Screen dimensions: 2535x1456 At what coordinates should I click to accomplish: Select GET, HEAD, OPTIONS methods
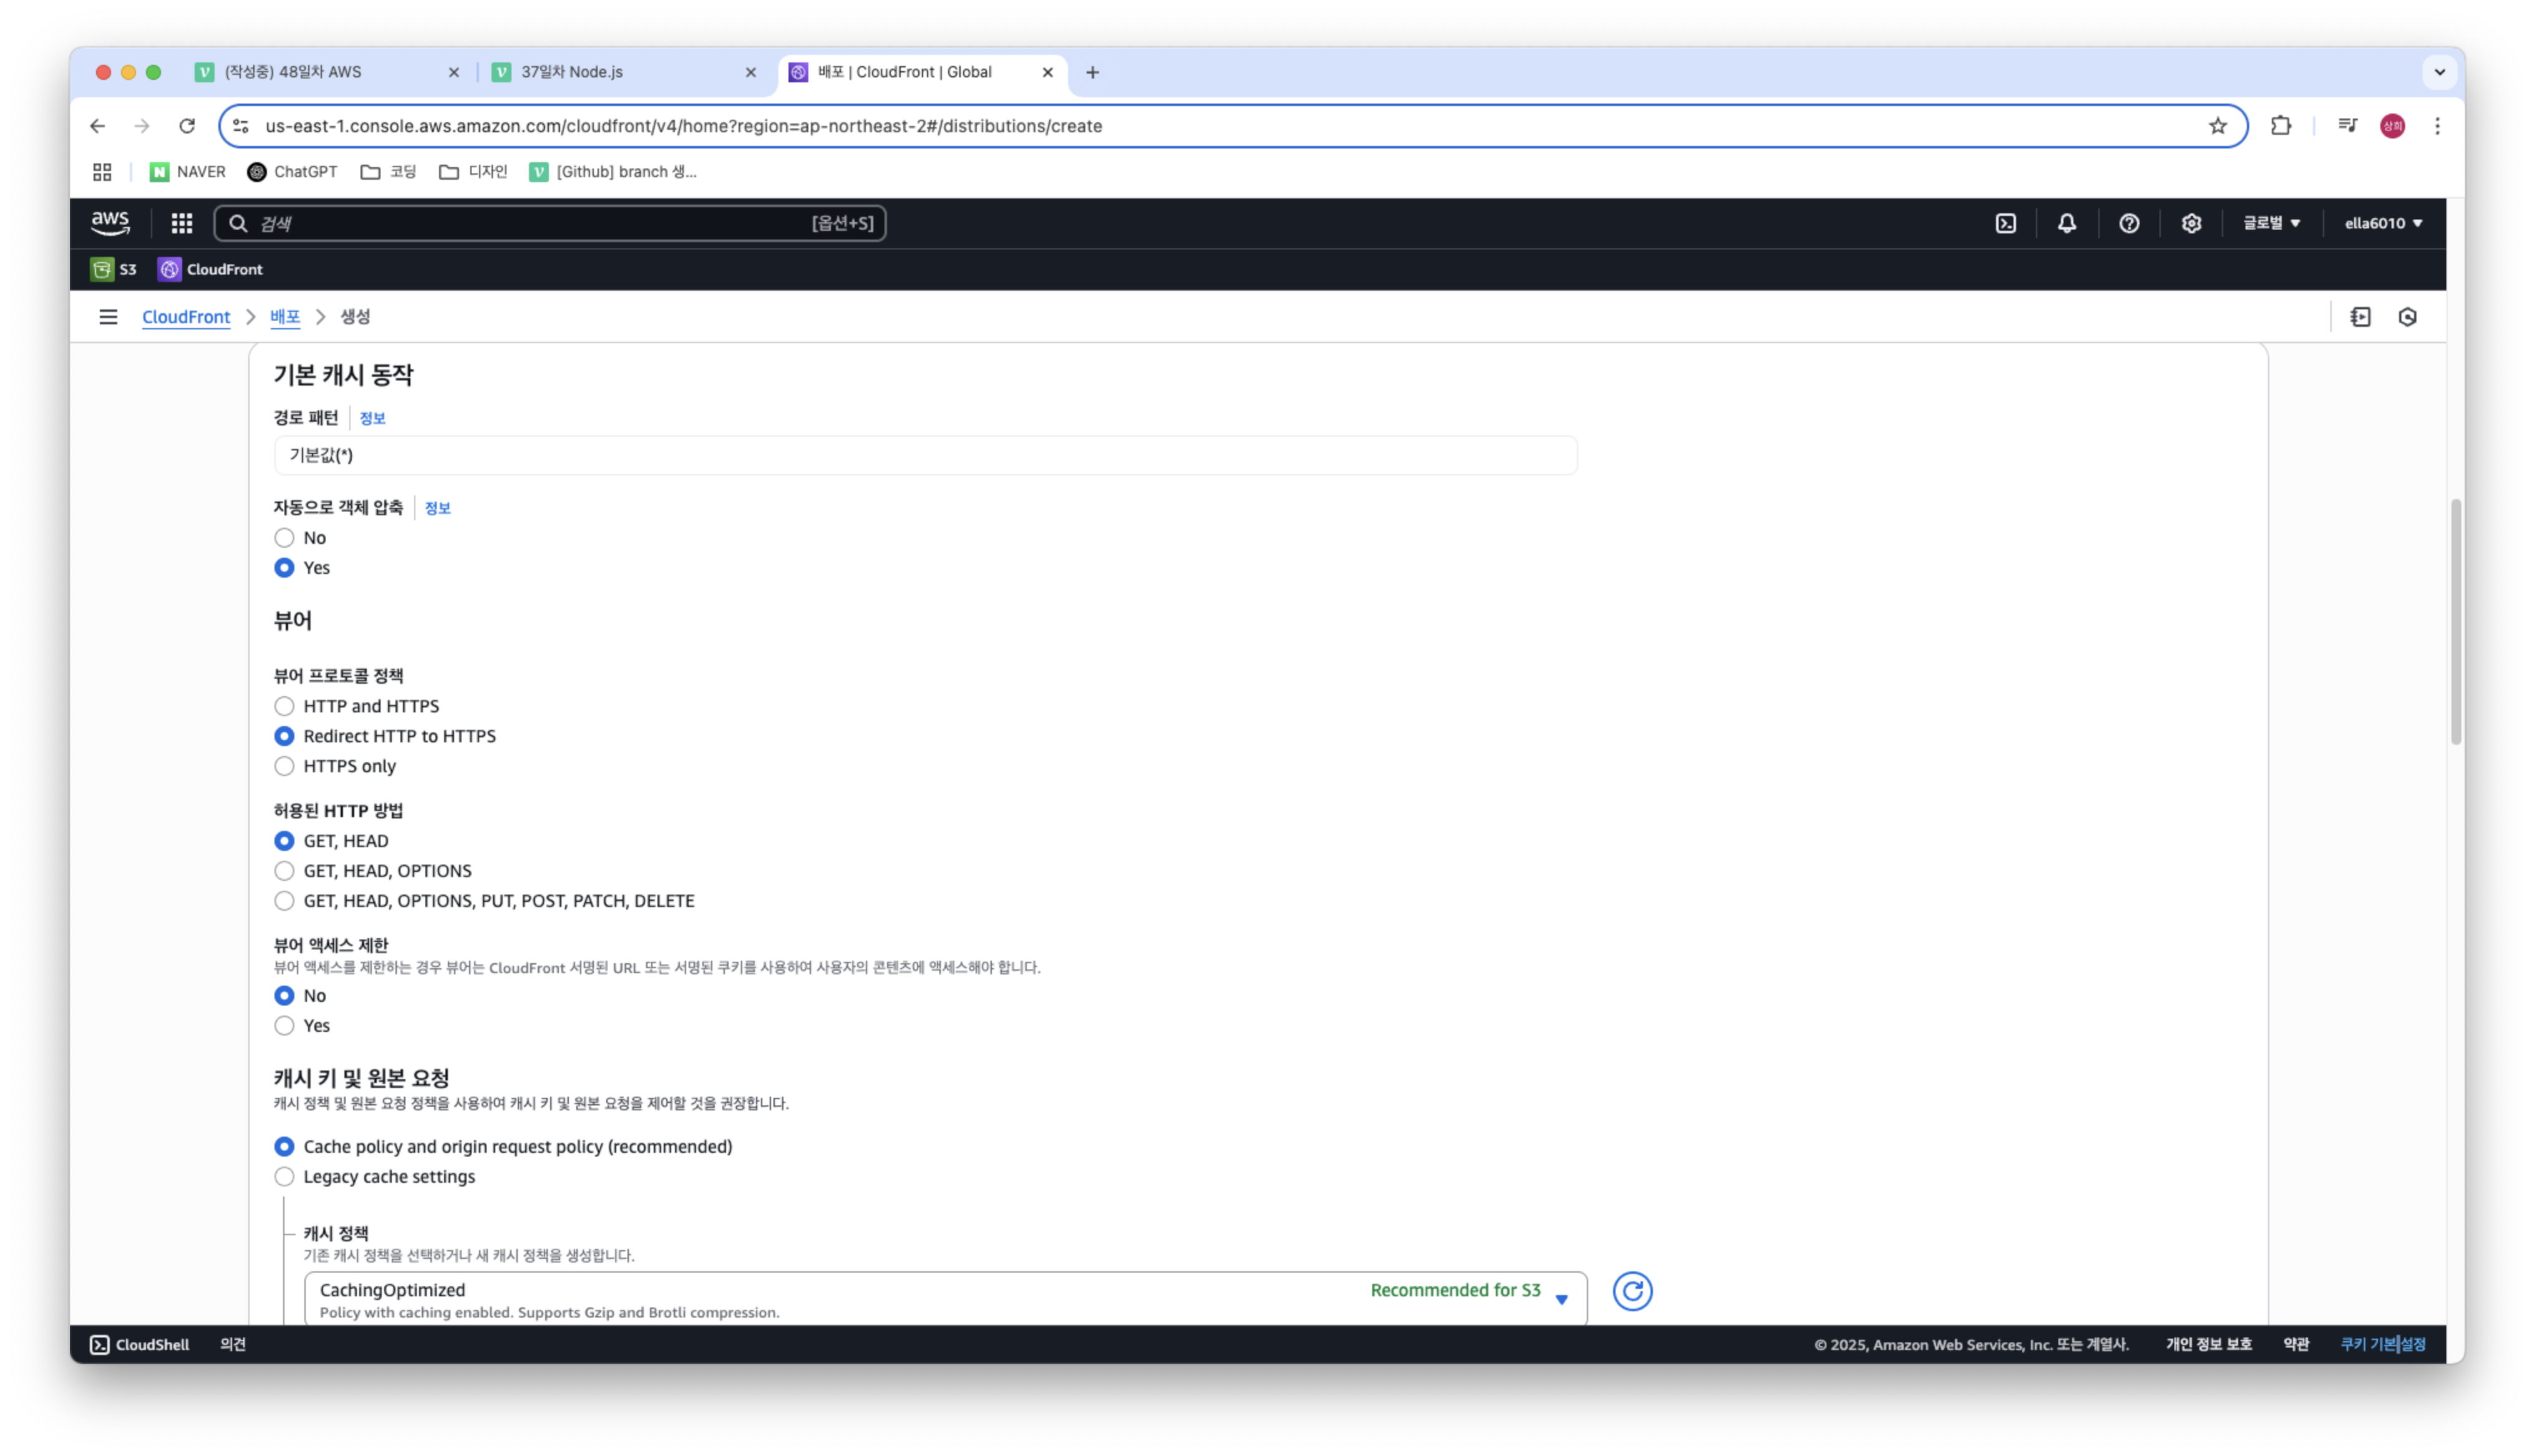pyautogui.click(x=284, y=871)
